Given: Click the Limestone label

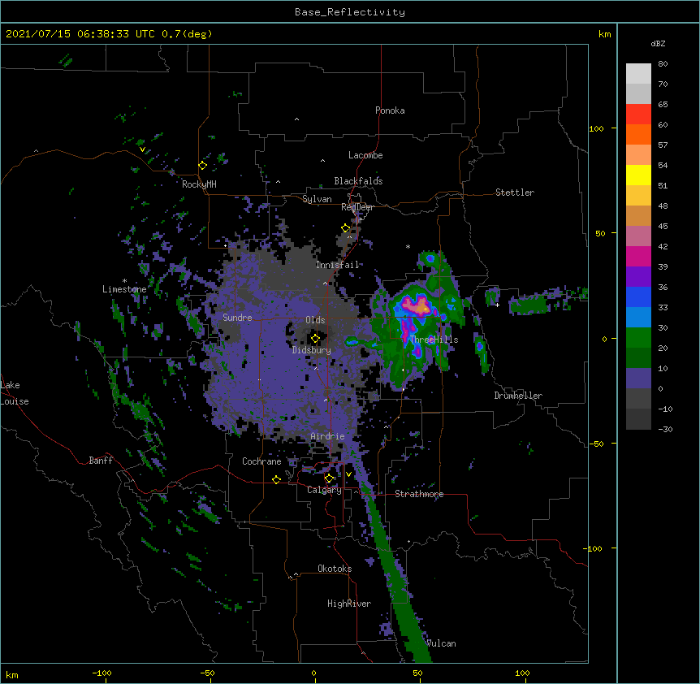Looking at the screenshot, I should point(124,289).
